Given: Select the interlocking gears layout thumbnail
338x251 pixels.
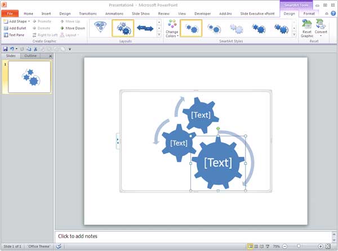Looking at the screenshot, I should pos(123,28).
